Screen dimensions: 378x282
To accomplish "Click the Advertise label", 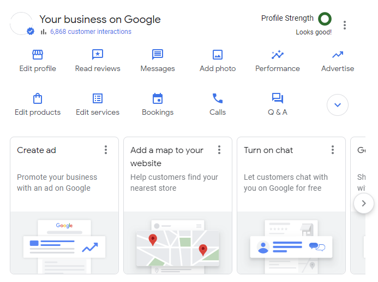I will click(x=338, y=68).
